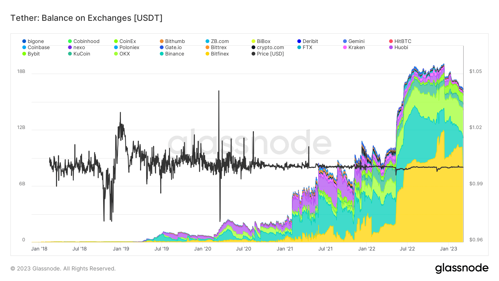499x281 pixels.
Task: Click the glassnode logo at bottom right
Action: (x=462, y=268)
